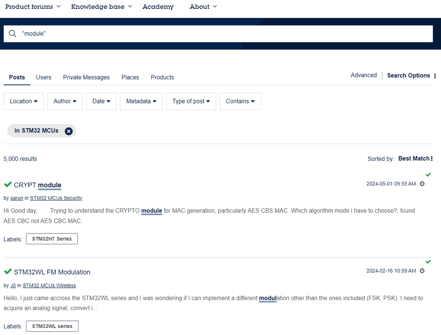Click the timestamp 2024-05-01 09:55 AM
Image resolution: width=441 pixels, height=335 pixels.
(x=391, y=184)
